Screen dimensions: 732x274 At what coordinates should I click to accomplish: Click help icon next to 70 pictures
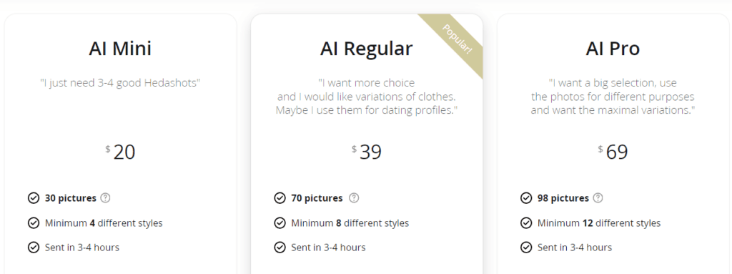pyautogui.click(x=355, y=197)
